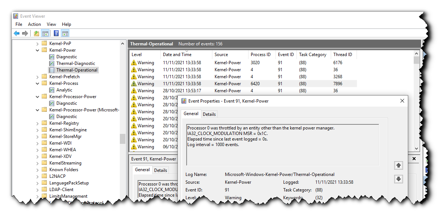
Task: Click down arrow button in Event Properties dialog
Action: (398, 179)
